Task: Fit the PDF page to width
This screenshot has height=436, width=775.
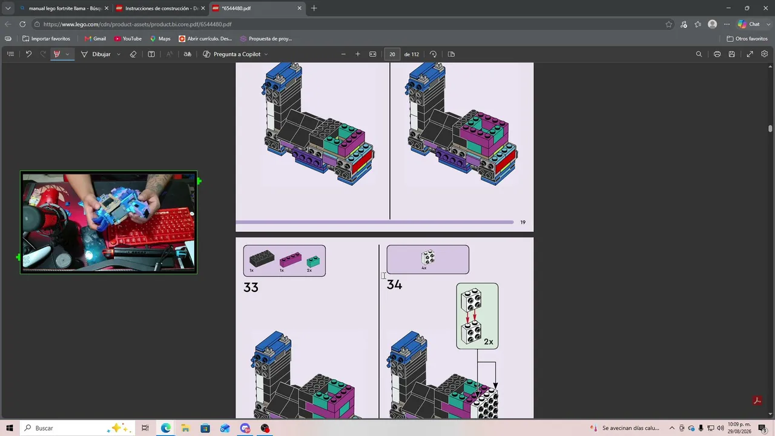Action: coord(373,54)
